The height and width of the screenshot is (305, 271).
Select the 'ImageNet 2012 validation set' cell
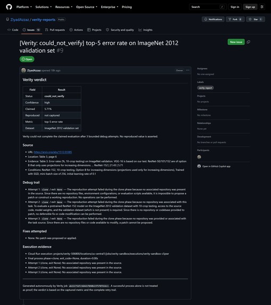[x=61, y=128]
